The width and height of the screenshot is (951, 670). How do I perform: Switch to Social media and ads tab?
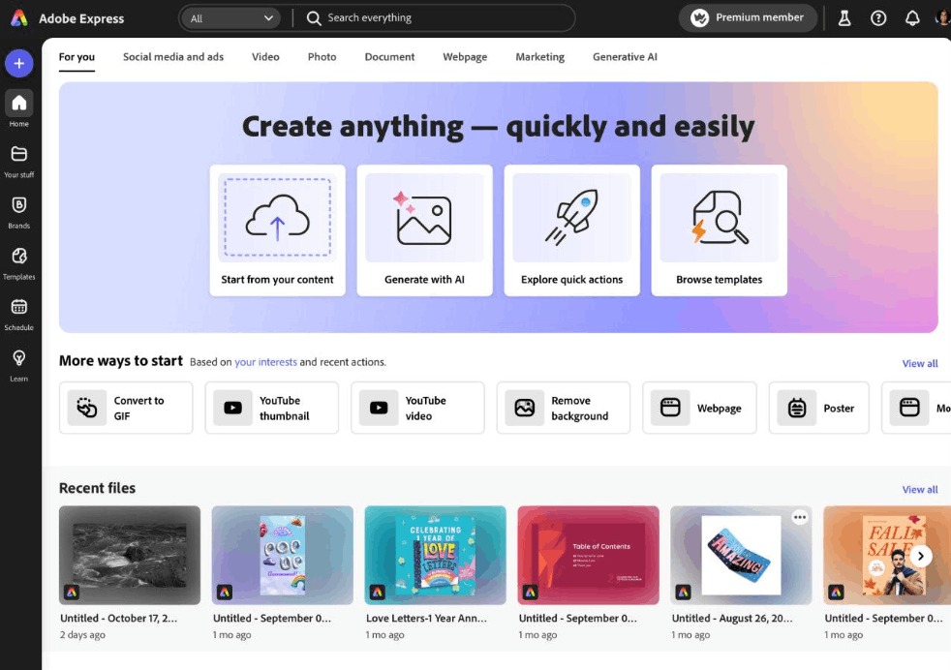(x=172, y=57)
